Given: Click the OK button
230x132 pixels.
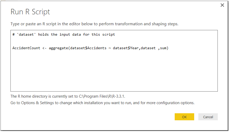Looking at the screenshot, I should coord(184,117).
